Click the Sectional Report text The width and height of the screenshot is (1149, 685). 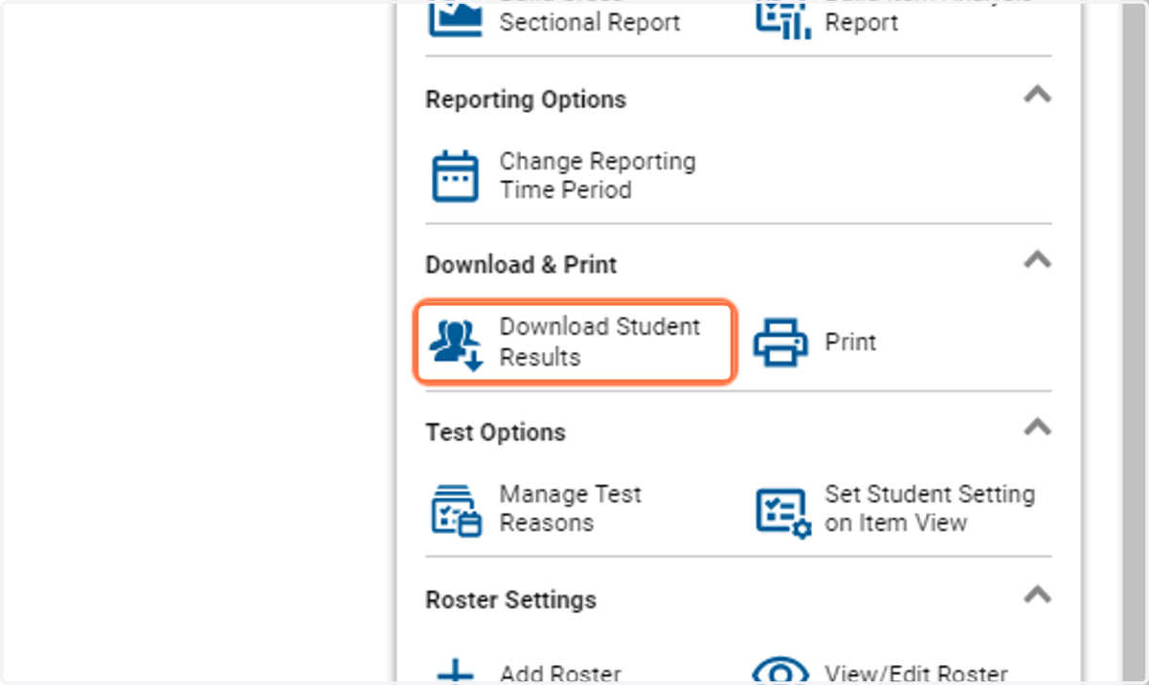590,22
